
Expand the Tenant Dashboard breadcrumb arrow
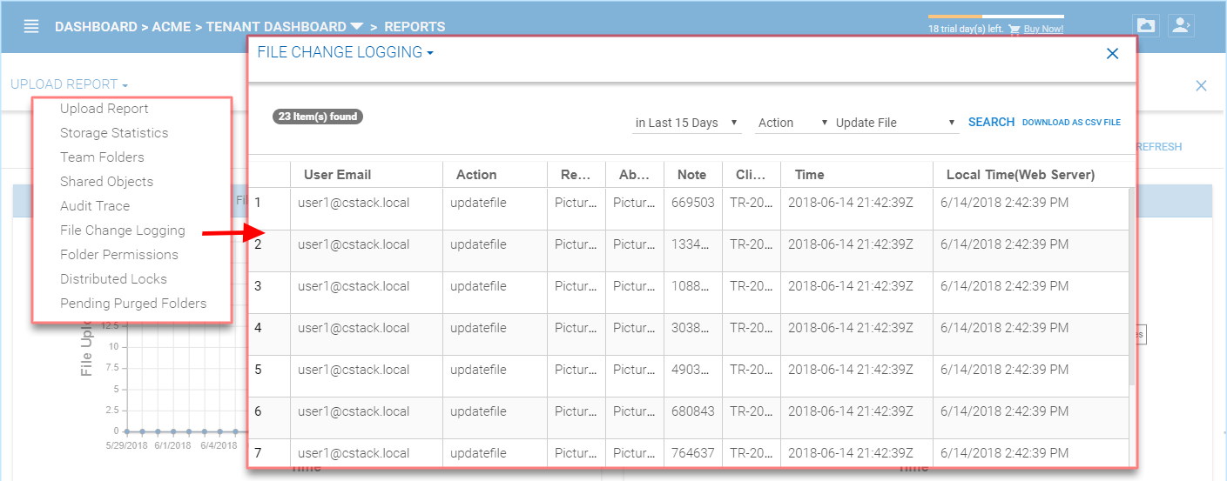[357, 27]
